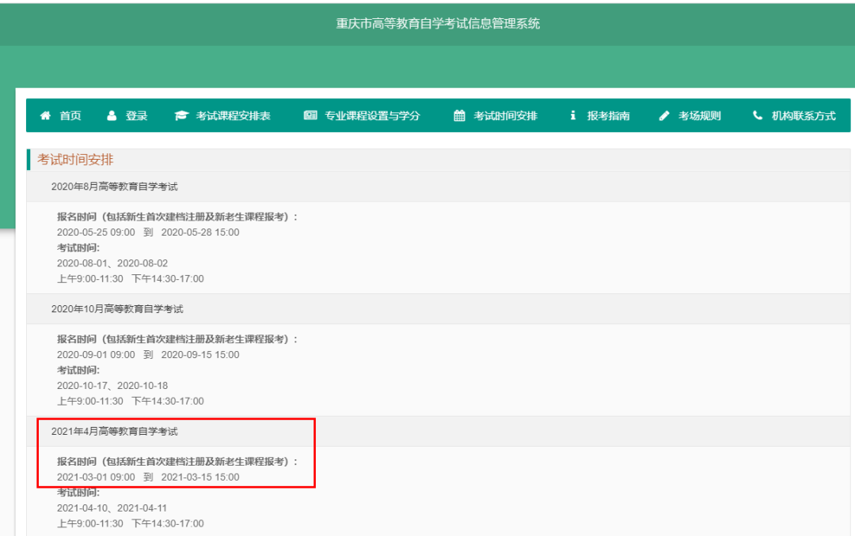This screenshot has height=536, width=855.
Task: Expand the 2020年10月高等教育自学考试 section
Action: [x=119, y=308]
